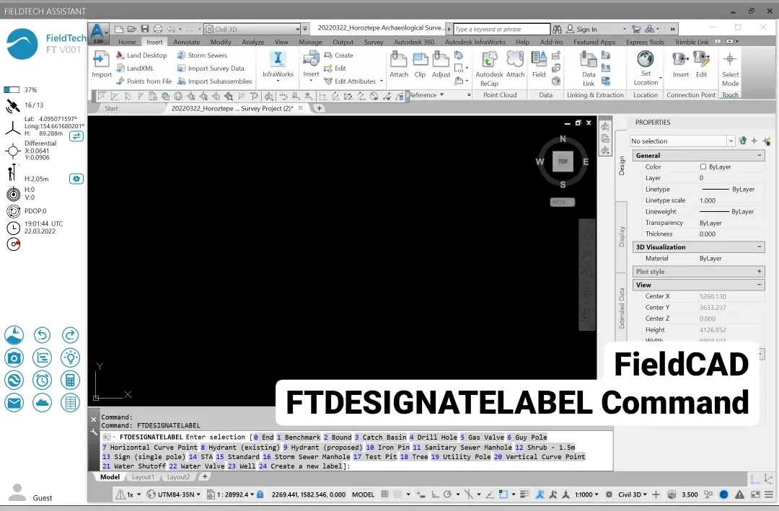Collapse the 3D Visualization section

point(759,246)
